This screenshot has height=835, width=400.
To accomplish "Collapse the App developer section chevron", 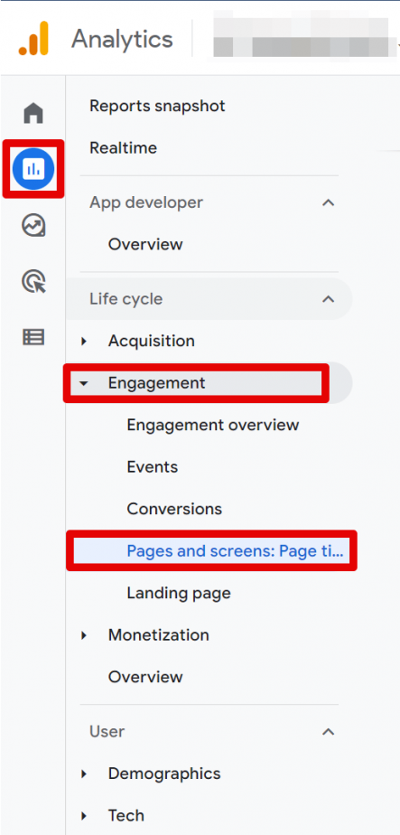I will click(x=329, y=202).
